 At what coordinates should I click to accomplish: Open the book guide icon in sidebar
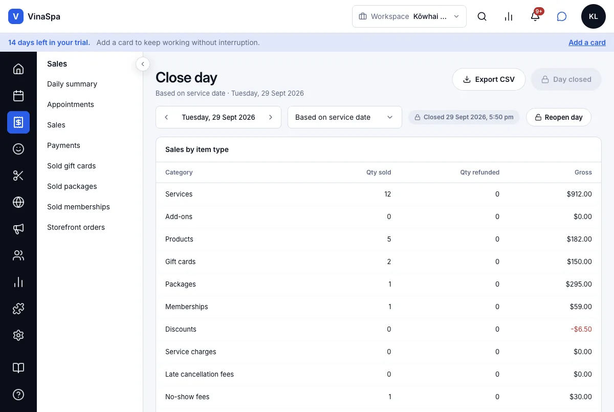pos(18,368)
